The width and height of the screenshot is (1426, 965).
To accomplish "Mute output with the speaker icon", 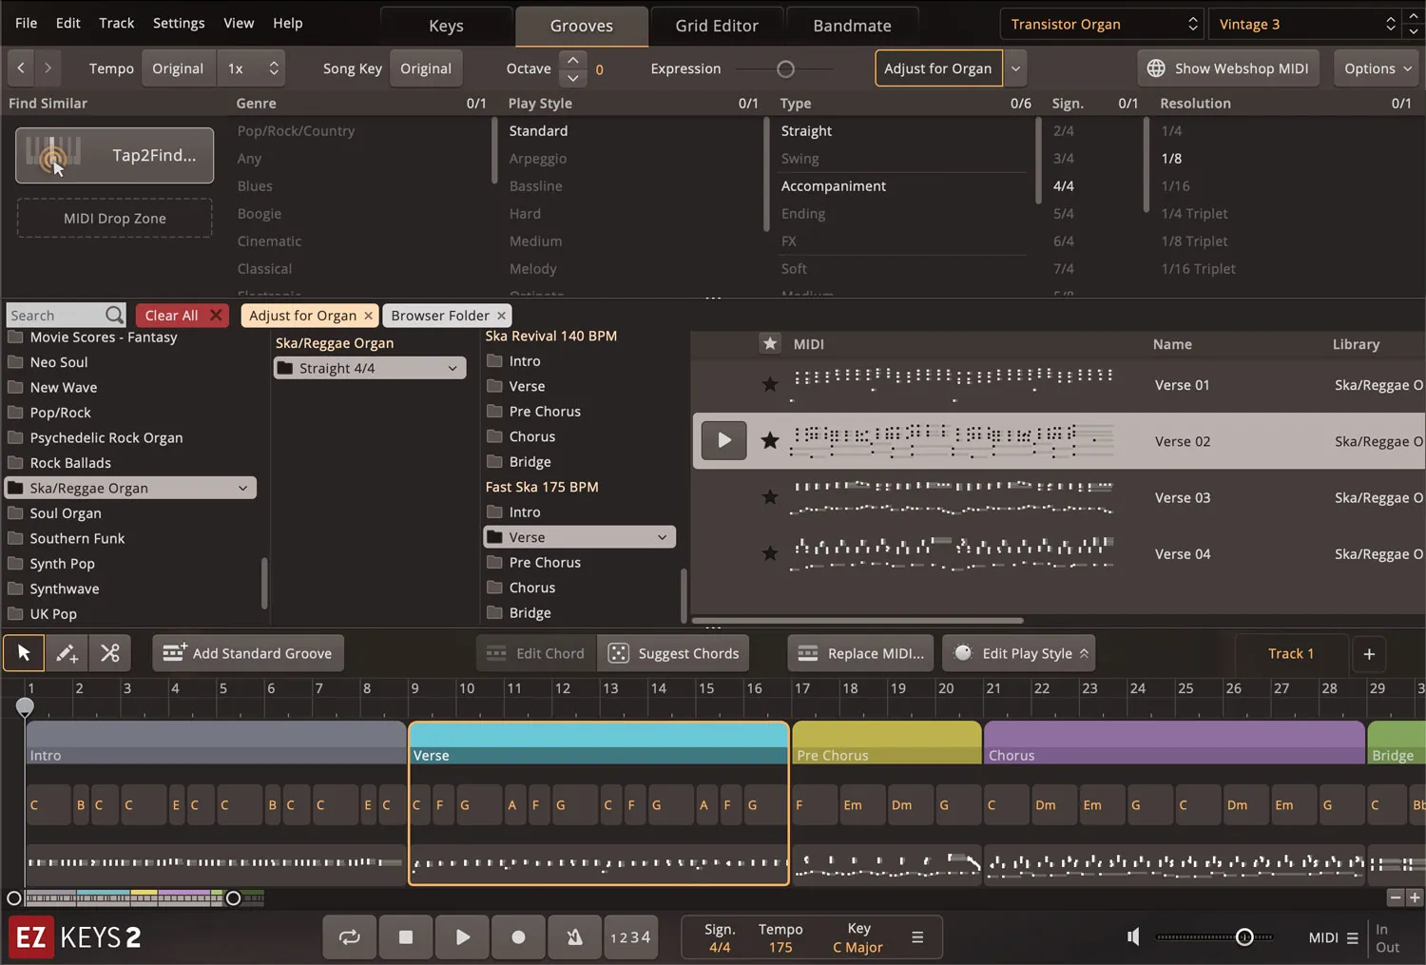I will [1133, 936].
